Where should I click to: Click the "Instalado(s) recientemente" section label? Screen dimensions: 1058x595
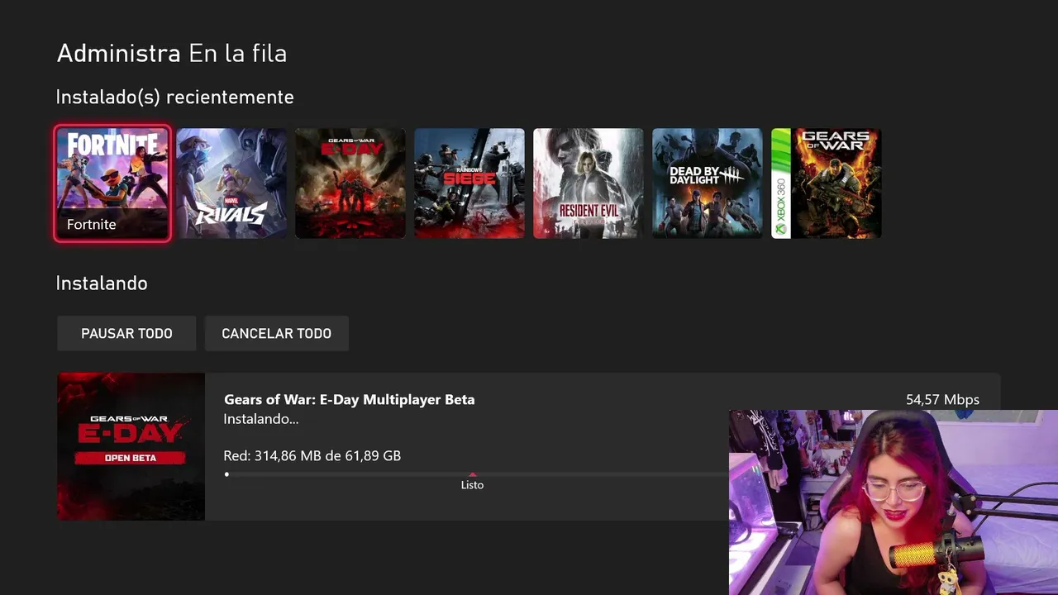point(175,98)
